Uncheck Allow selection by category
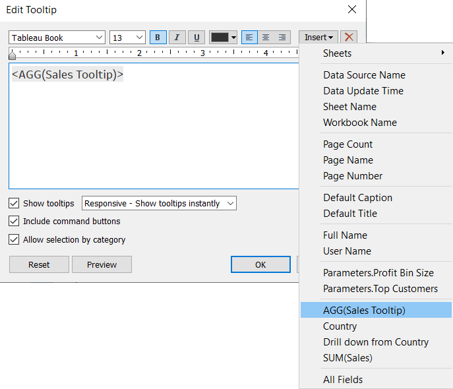Image resolution: width=453 pixels, height=389 pixels. [14, 239]
